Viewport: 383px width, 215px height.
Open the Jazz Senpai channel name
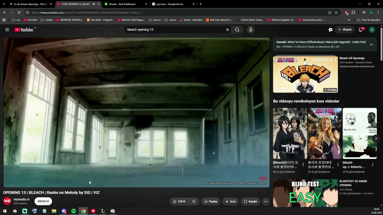[x=346, y=189]
